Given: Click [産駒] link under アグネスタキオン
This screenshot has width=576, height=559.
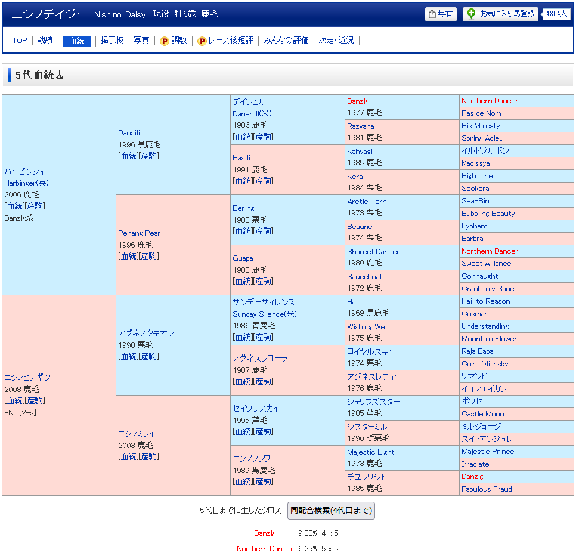Looking at the screenshot, I should 149,357.
